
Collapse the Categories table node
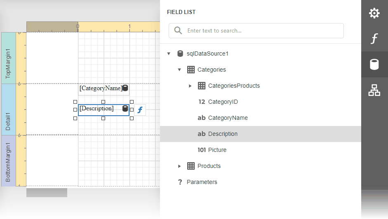pos(179,70)
